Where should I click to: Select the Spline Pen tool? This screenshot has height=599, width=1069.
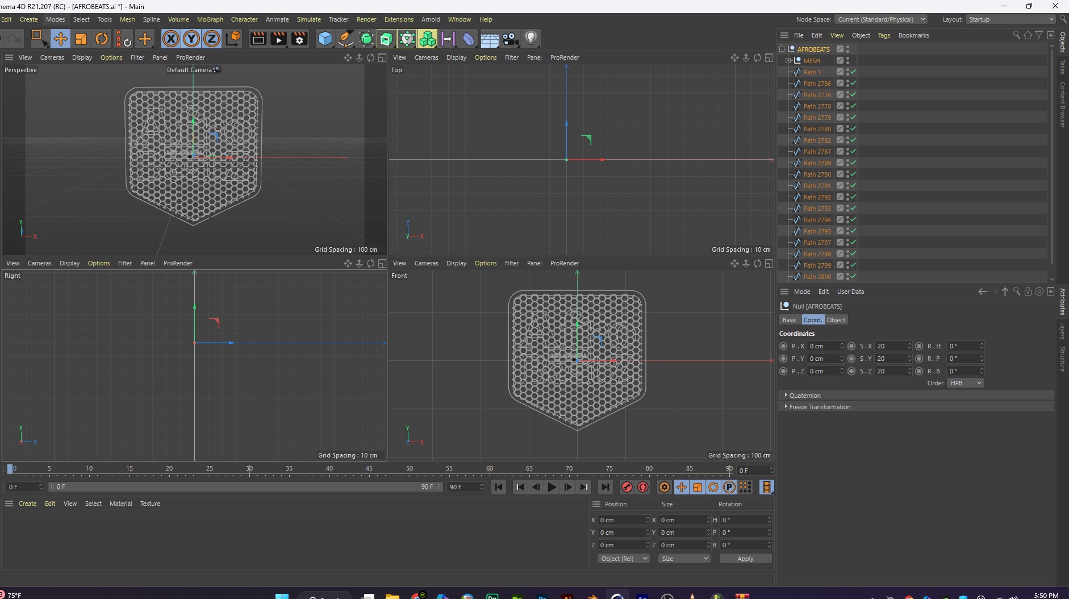point(345,39)
